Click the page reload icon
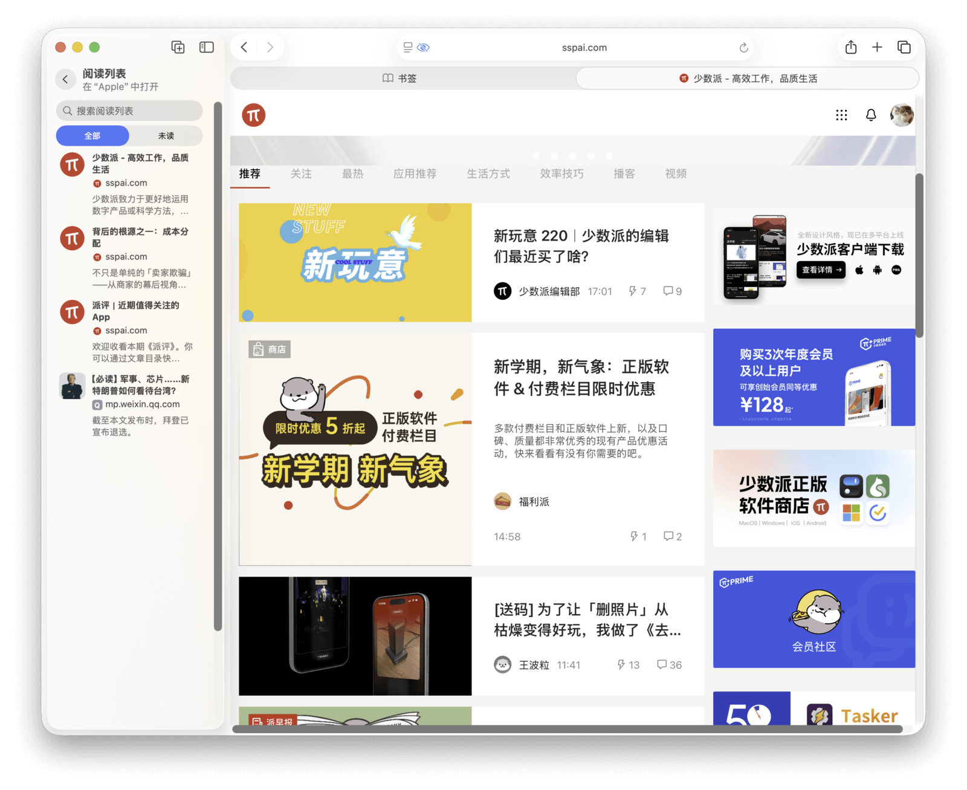This screenshot has height=790, width=967. tap(743, 48)
